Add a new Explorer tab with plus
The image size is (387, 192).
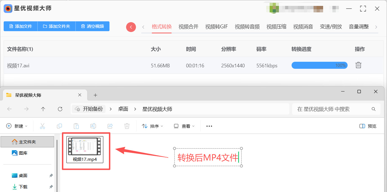95,95
